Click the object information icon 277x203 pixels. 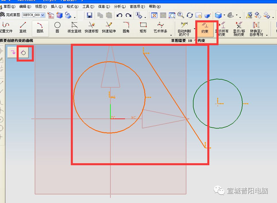139,15
